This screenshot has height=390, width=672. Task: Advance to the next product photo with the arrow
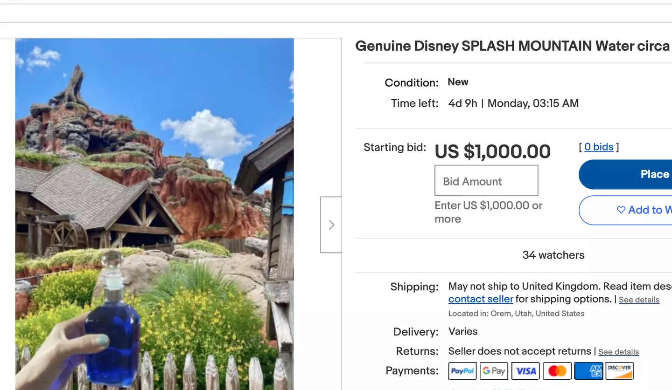coord(331,225)
